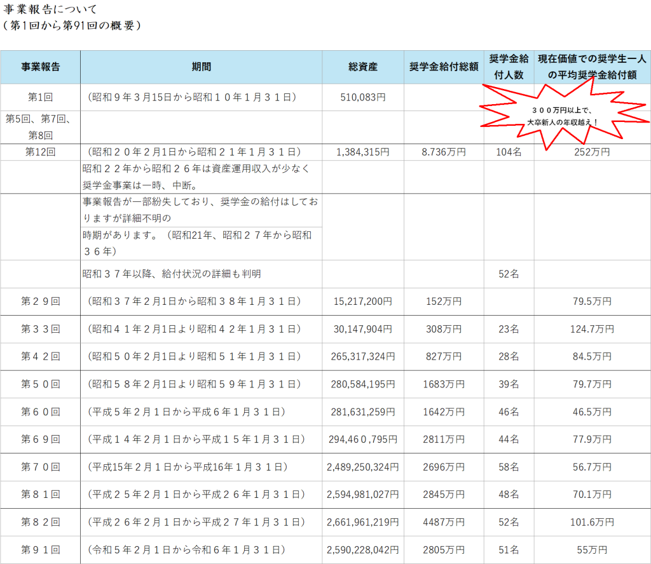
Task: Click the 第12回 row label
Action: coord(40,152)
